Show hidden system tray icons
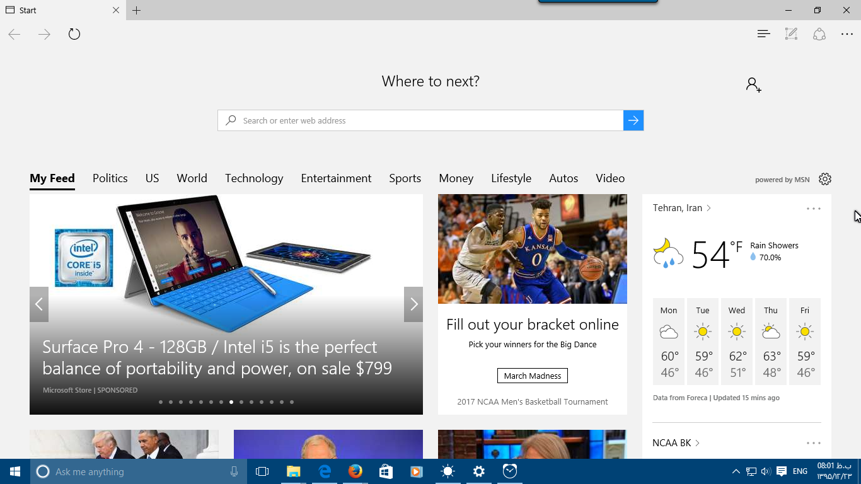861x484 pixels. [x=736, y=471]
